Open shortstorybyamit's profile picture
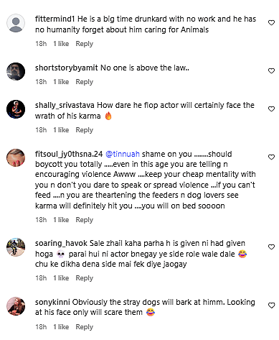Image resolution: width=279 pixels, height=340 pixels. 16,71
